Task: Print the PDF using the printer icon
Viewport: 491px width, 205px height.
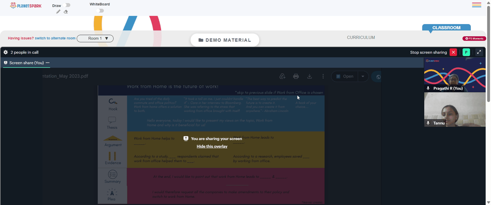Action: click(296, 77)
